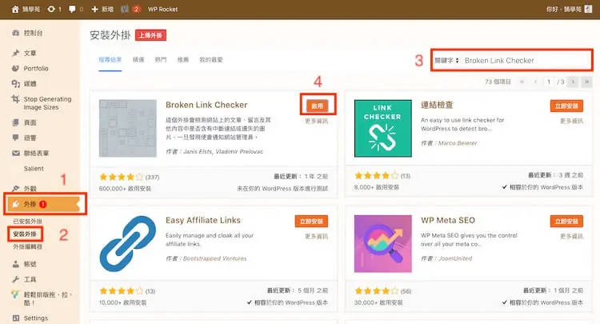
Task: Open 留言 comments in the sidebar
Action: click(x=30, y=138)
